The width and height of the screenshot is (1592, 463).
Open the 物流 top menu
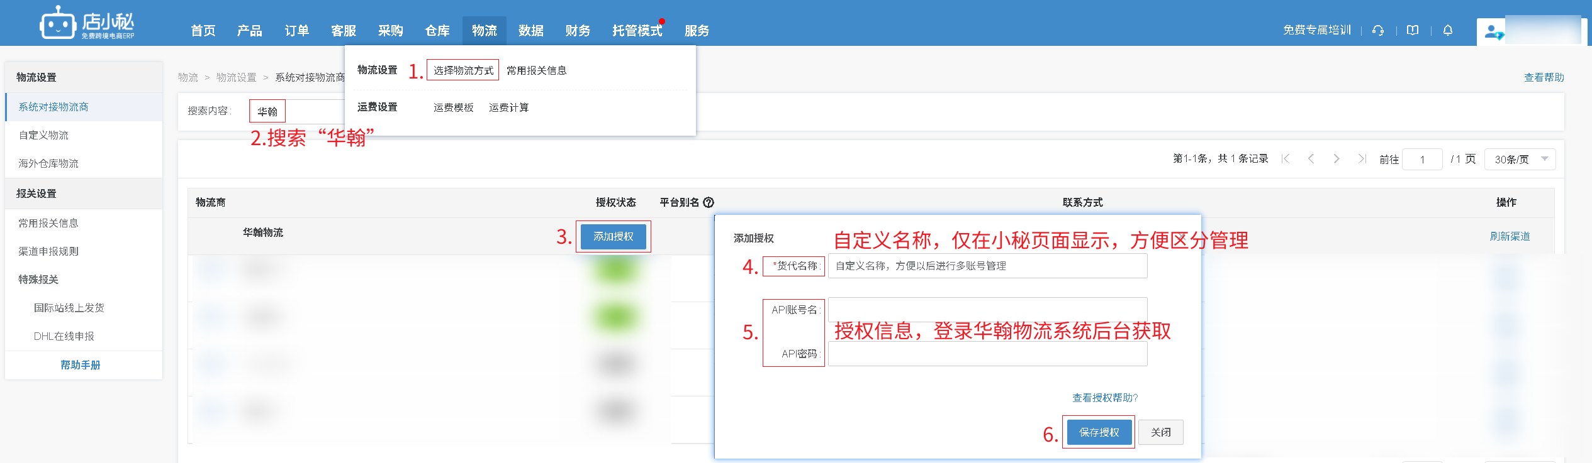point(484,31)
